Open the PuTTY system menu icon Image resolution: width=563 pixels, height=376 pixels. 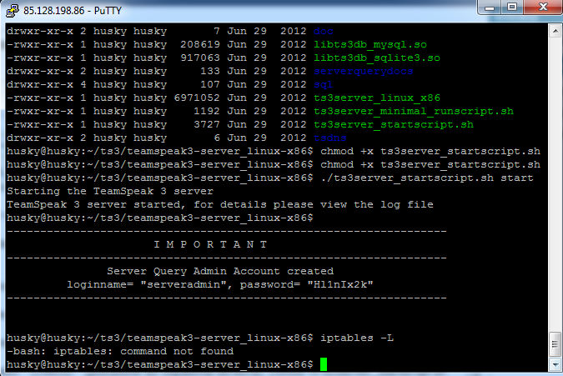(x=13, y=11)
